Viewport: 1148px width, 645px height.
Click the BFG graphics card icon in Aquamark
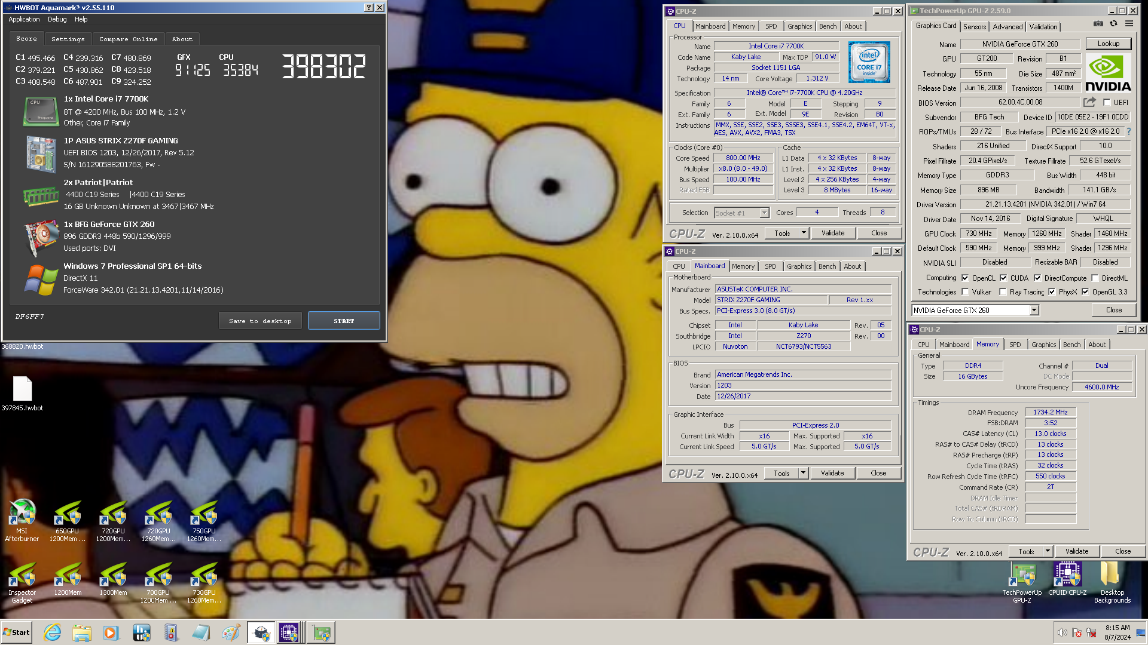pyautogui.click(x=41, y=238)
